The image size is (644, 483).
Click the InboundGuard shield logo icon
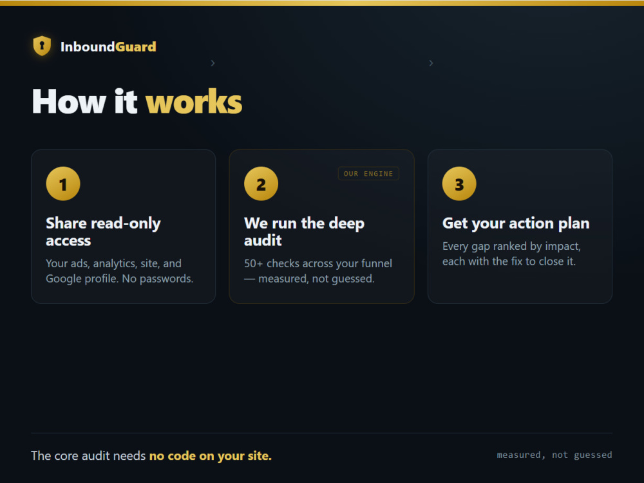(42, 46)
